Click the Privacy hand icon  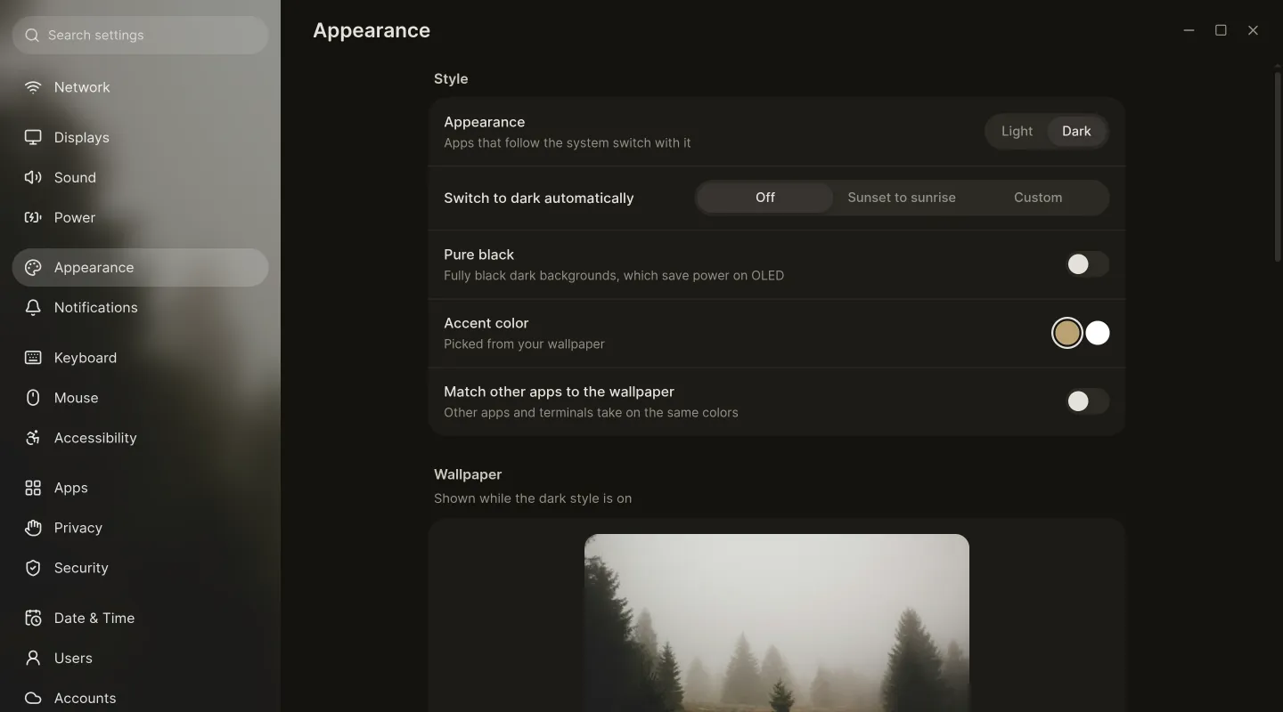pos(33,528)
